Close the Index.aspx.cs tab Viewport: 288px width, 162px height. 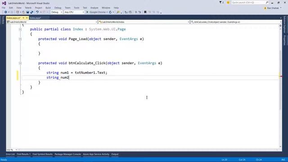pos(27,18)
